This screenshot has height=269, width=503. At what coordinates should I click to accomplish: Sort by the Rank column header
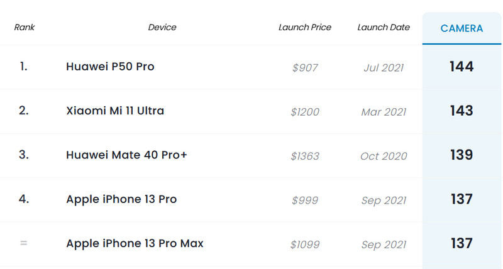(x=24, y=28)
